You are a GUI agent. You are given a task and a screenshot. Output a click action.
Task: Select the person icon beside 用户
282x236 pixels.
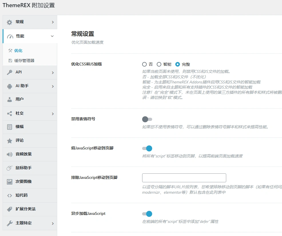click(x=9, y=100)
